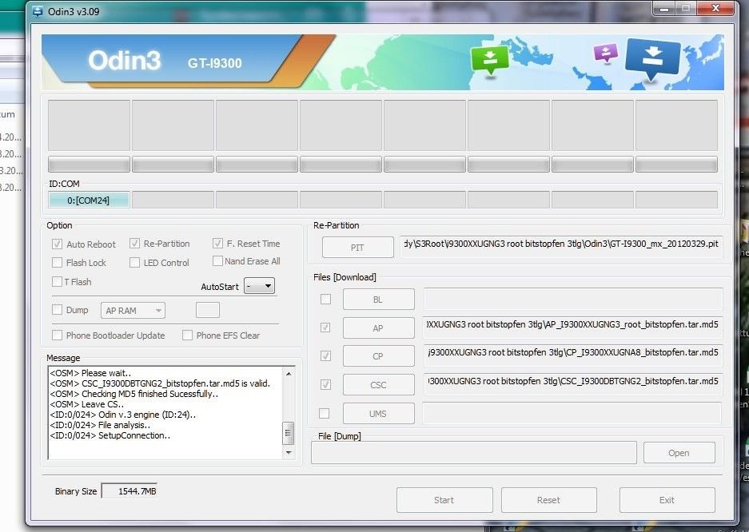Click 'Checking MD5 finished Sucessfully..' log line
Viewport: 749px width, 532px height.
(x=133, y=394)
